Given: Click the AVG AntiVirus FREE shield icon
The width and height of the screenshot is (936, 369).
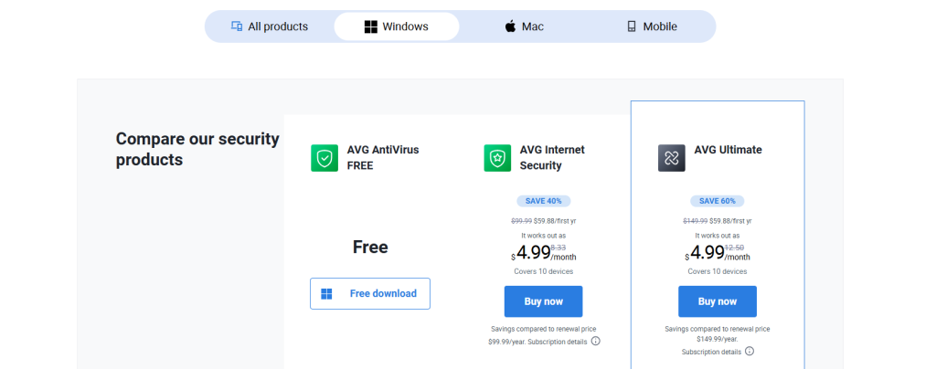Looking at the screenshot, I should point(324,158).
